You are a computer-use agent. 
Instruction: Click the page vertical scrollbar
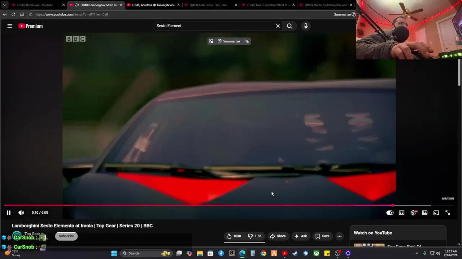pyautogui.click(x=459, y=72)
